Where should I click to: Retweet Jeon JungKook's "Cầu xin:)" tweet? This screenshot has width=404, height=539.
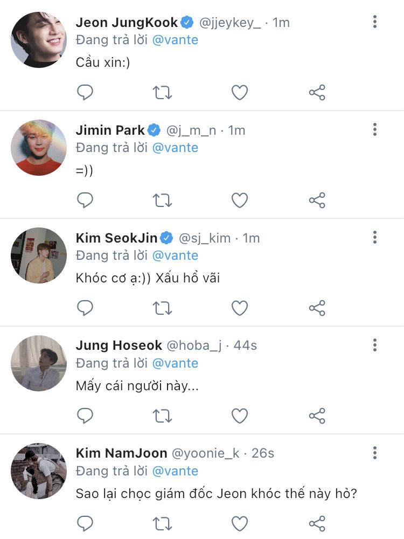pyautogui.click(x=162, y=93)
